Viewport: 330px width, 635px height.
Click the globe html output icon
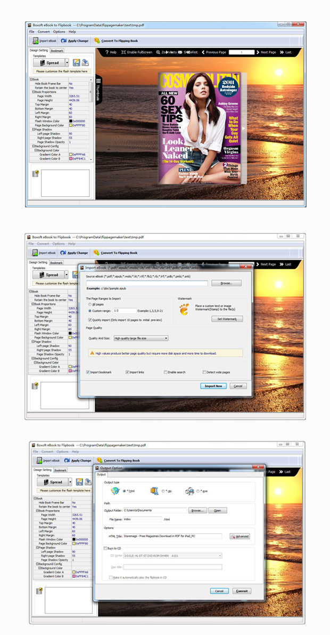point(115,491)
